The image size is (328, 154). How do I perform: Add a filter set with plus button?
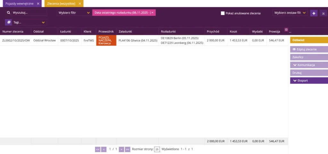pyautogui.click(x=314, y=13)
